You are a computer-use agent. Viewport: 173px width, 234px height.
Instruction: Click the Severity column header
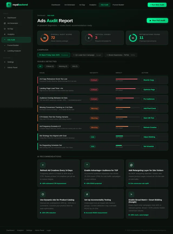[94, 73]
